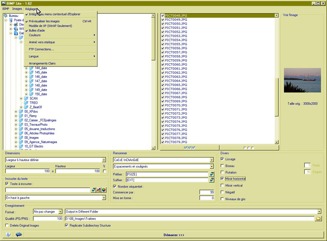Browse for output folder with folder icon

318,218
